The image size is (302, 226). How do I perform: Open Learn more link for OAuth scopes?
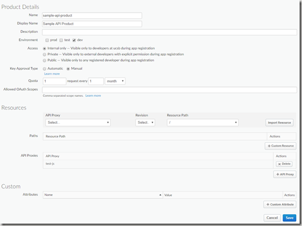[93, 96]
